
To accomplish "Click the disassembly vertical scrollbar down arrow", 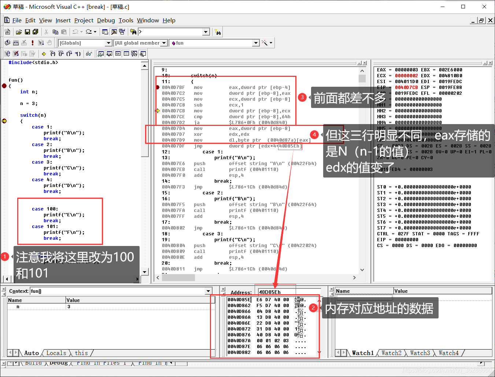I will click(x=362, y=270).
